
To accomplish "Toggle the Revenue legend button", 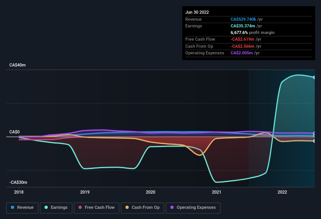I will coord(22,208).
